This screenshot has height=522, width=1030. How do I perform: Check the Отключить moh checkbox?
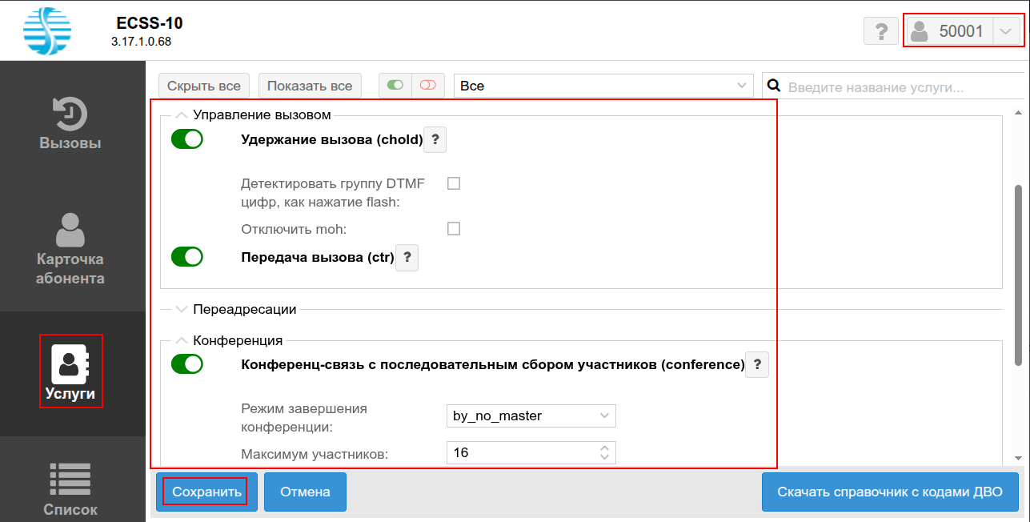(x=454, y=229)
